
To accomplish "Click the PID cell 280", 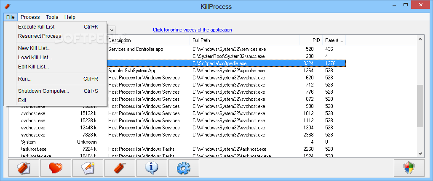I will pyautogui.click(x=310, y=56).
